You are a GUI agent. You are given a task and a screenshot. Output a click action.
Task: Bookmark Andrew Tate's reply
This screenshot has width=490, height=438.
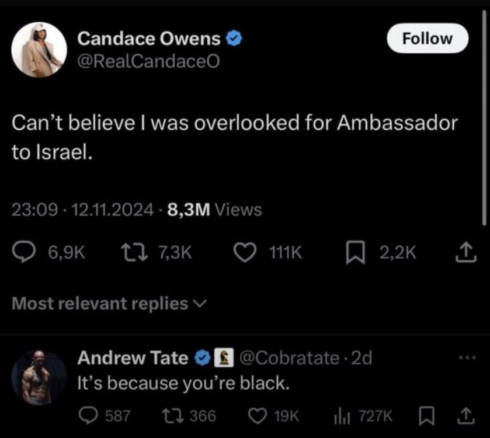point(426,416)
